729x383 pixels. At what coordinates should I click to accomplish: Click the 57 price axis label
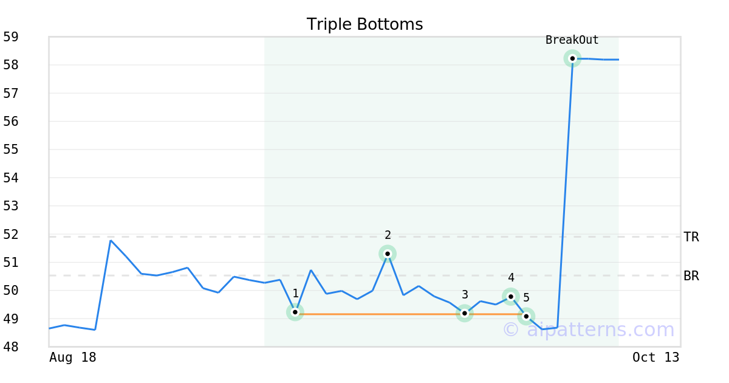(x=11, y=94)
